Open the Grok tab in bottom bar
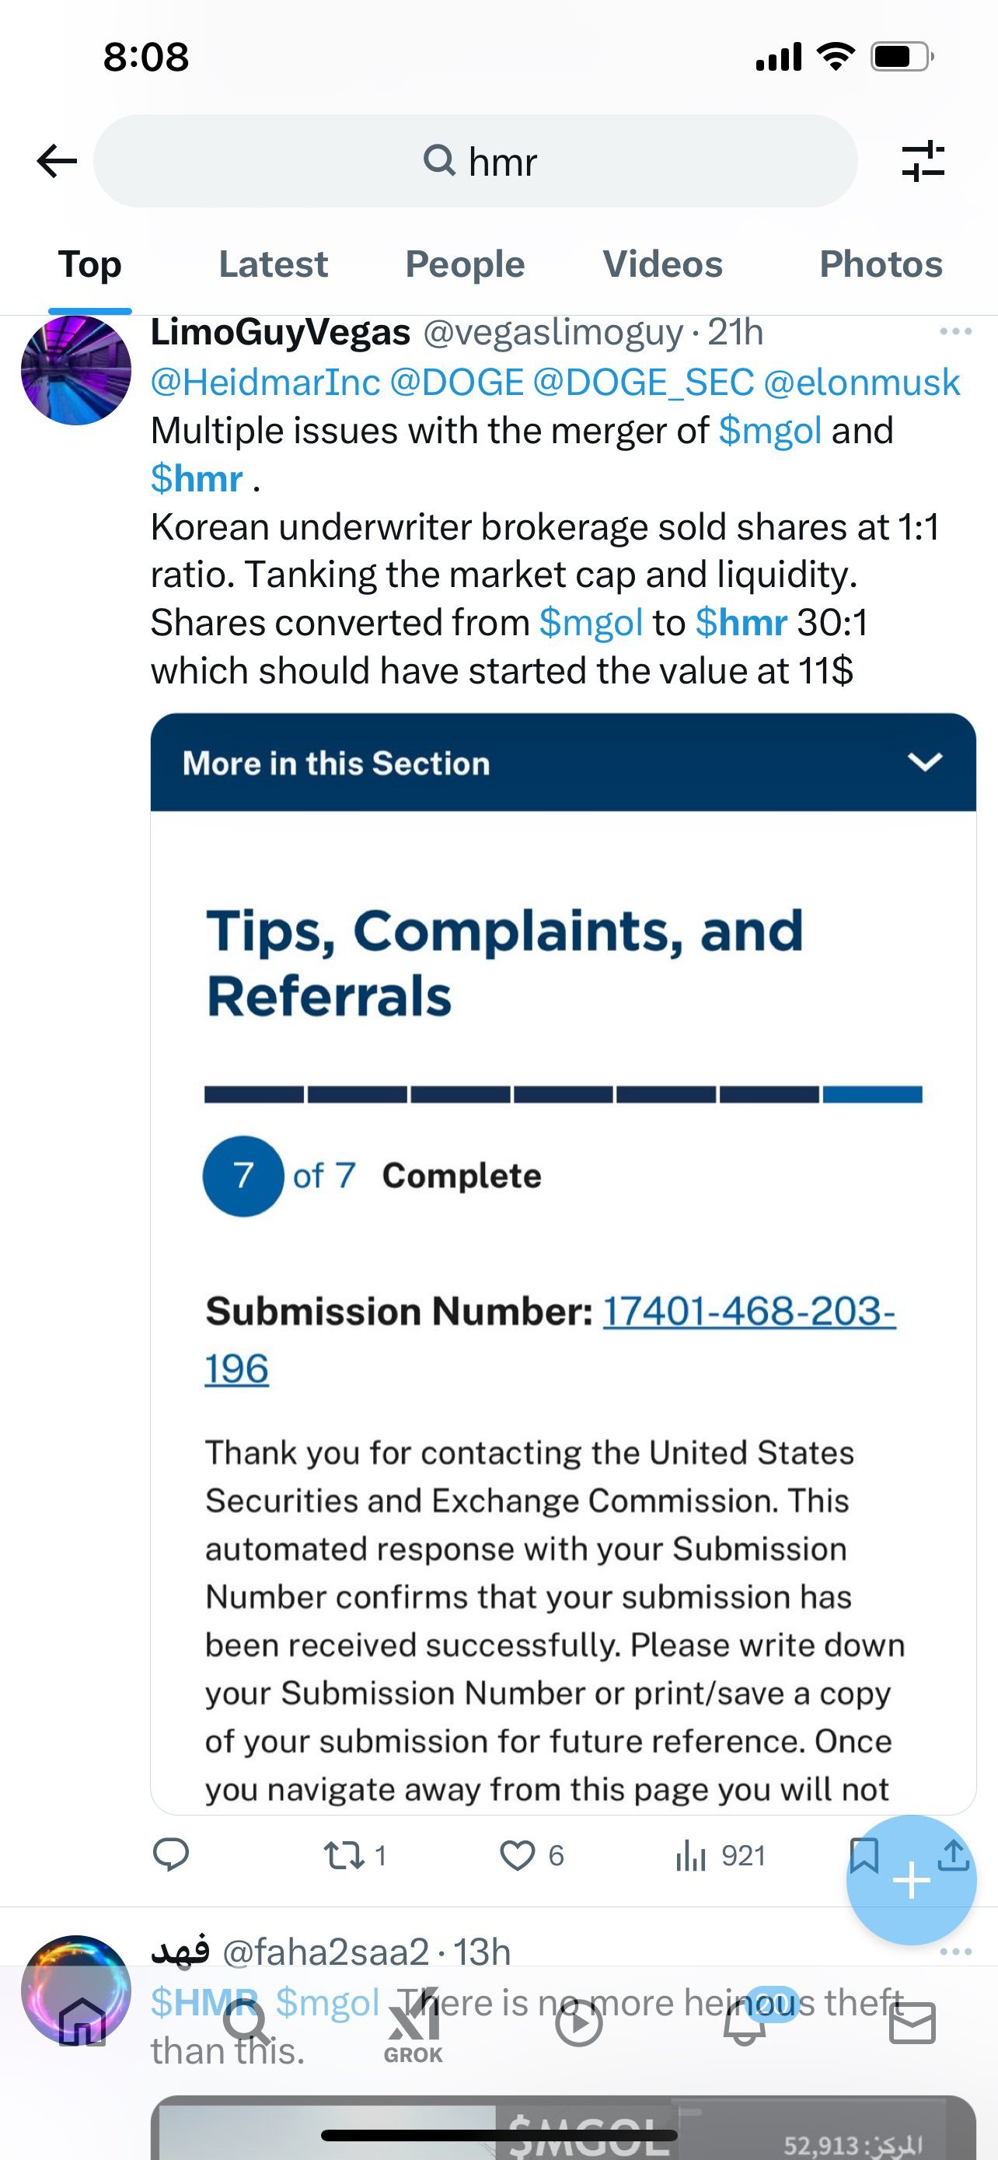998x2160 pixels. coord(413,2025)
